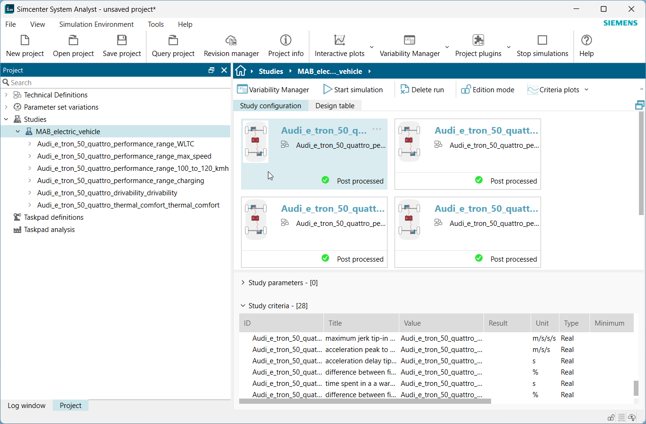The height and width of the screenshot is (424, 646).
Task: Open the Query project tool
Action: pos(173,40)
